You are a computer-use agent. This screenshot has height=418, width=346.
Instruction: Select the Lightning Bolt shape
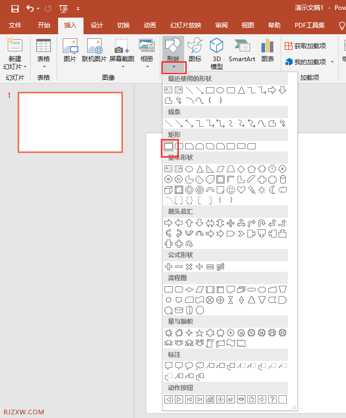coord(252,190)
